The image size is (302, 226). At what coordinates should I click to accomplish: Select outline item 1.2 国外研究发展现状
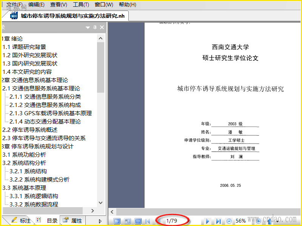30,55
